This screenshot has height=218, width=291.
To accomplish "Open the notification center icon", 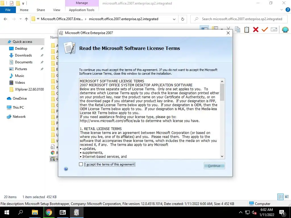I will coord(282,212).
